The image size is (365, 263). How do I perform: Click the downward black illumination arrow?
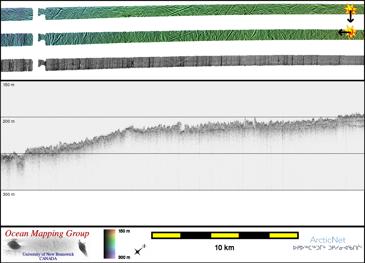[350, 18]
